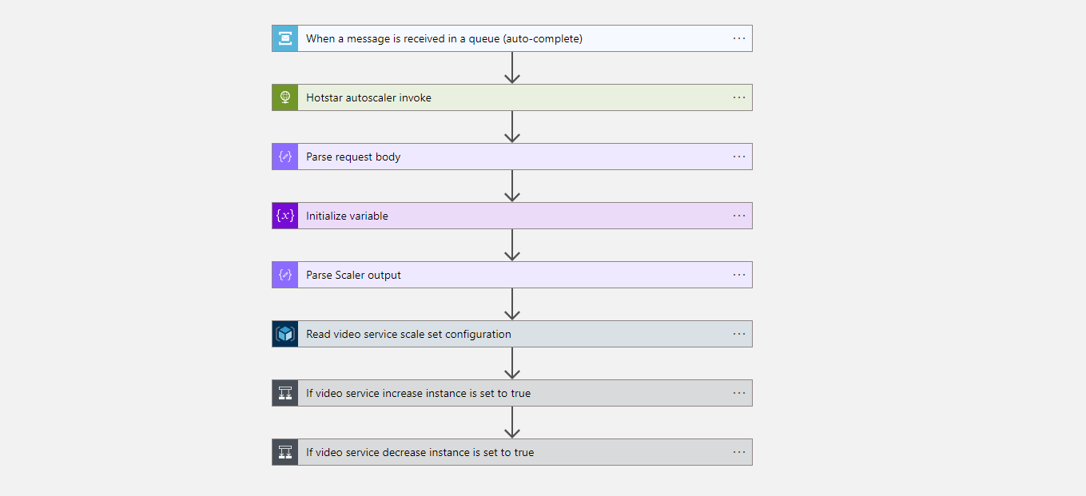Click the Service Bus queue trigger icon
The image size is (1086, 496).
pos(285,38)
